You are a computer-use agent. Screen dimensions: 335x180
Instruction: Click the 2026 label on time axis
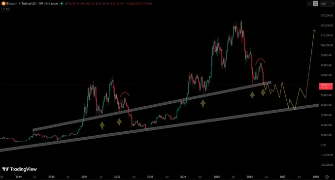click(x=250, y=177)
